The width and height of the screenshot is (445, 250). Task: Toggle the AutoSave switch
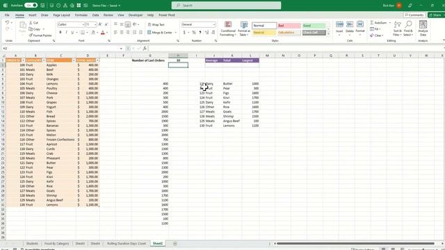[31, 6]
